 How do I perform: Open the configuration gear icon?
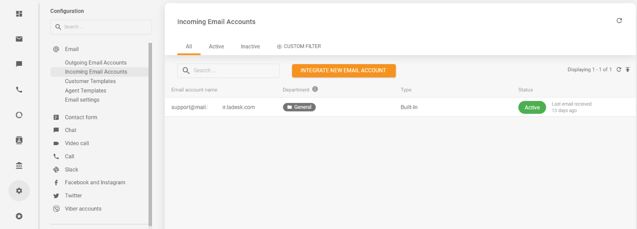click(x=19, y=191)
